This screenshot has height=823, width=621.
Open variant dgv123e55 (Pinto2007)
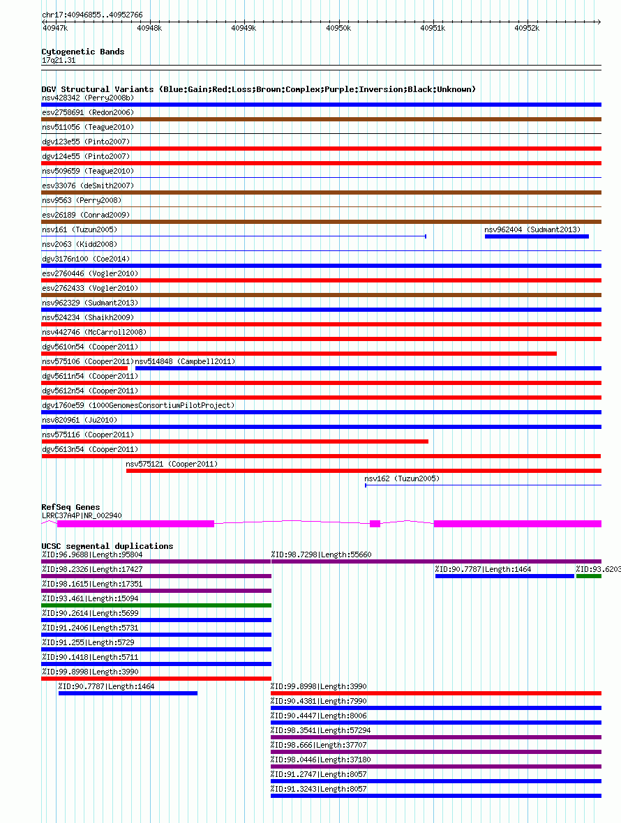point(86,142)
